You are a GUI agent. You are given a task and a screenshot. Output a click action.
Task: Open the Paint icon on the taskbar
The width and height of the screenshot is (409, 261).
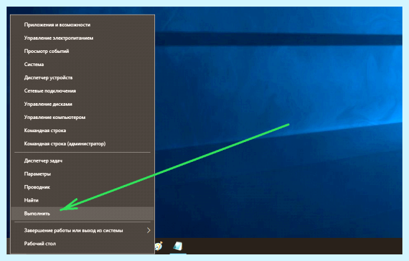(158, 246)
